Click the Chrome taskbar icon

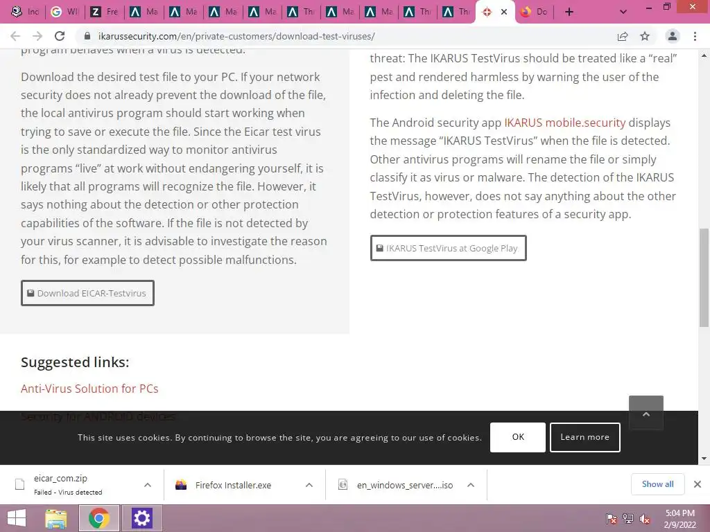99,518
